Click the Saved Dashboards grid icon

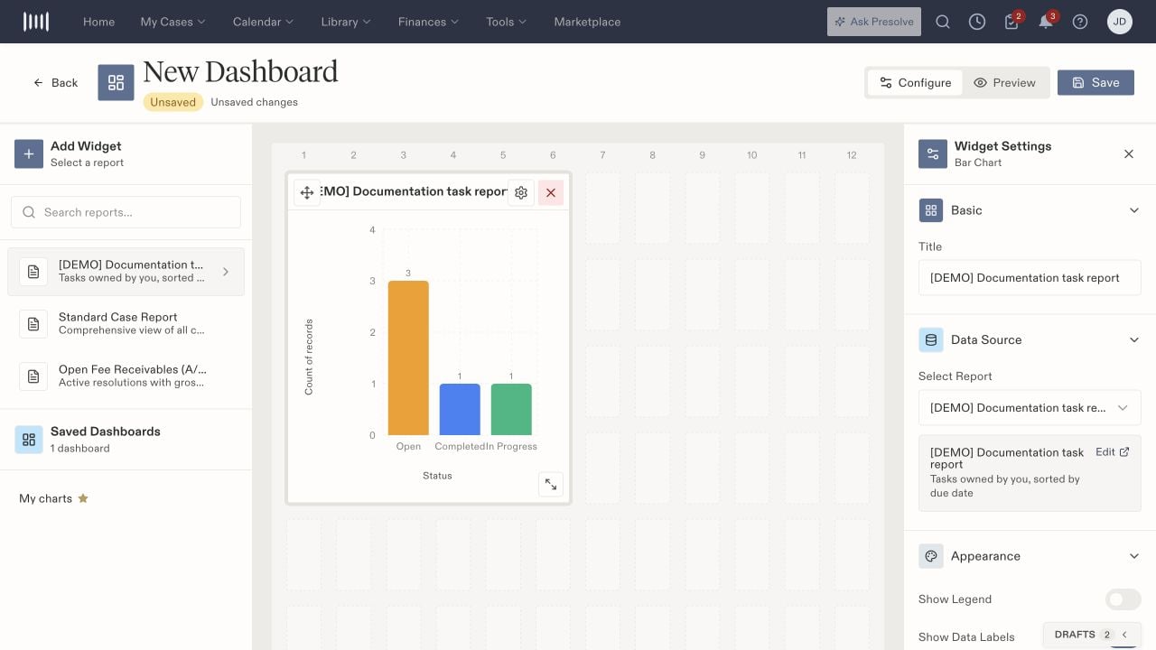29,440
